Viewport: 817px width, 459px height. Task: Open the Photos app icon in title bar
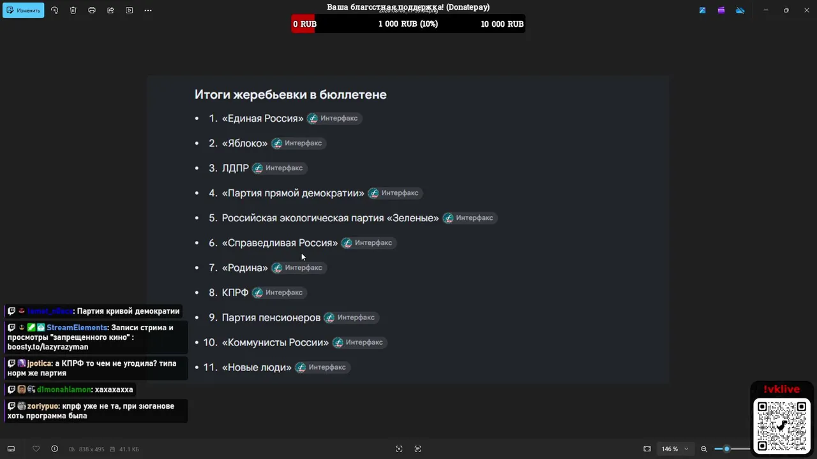pyautogui.click(x=703, y=10)
